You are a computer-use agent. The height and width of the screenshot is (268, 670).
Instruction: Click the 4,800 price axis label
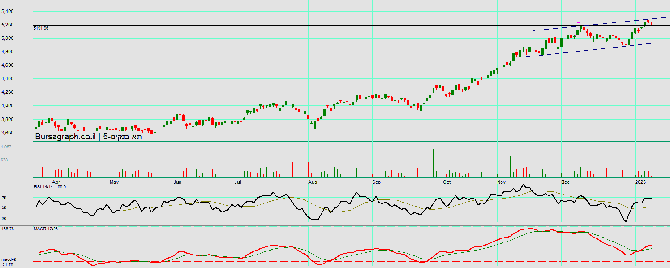tap(8, 52)
